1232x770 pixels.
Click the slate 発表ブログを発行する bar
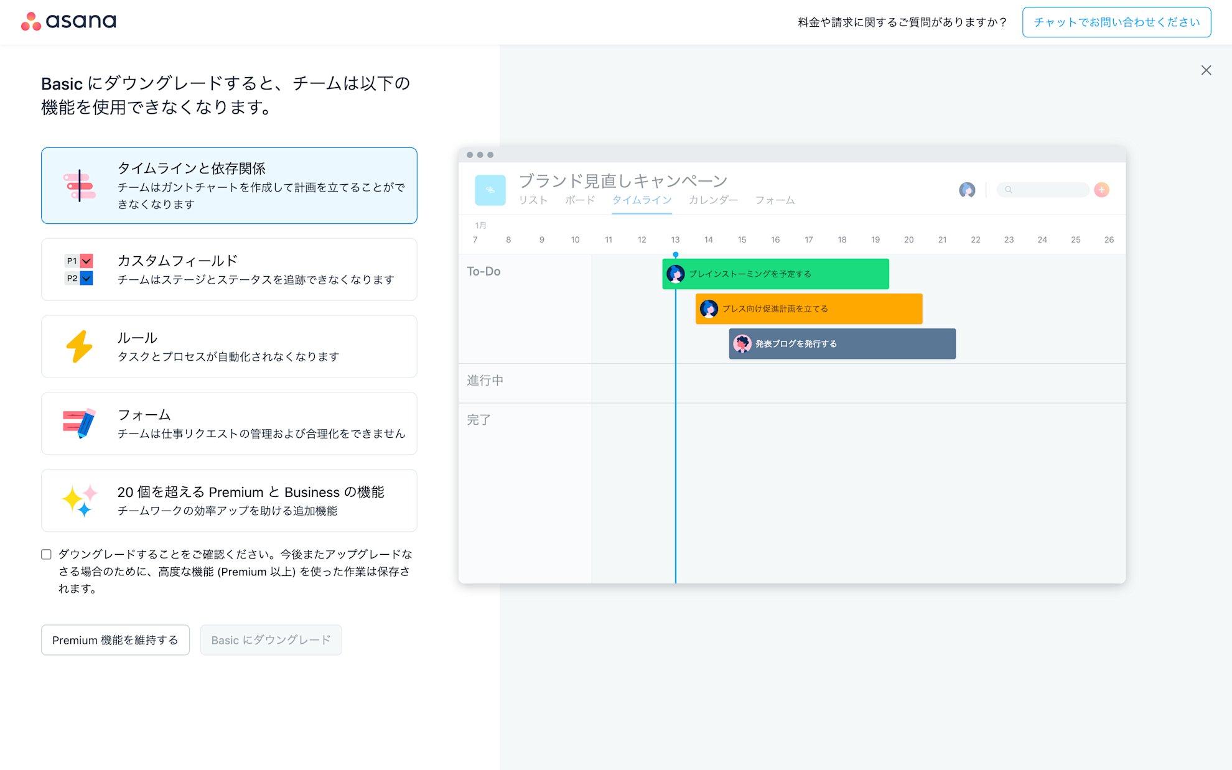842,343
